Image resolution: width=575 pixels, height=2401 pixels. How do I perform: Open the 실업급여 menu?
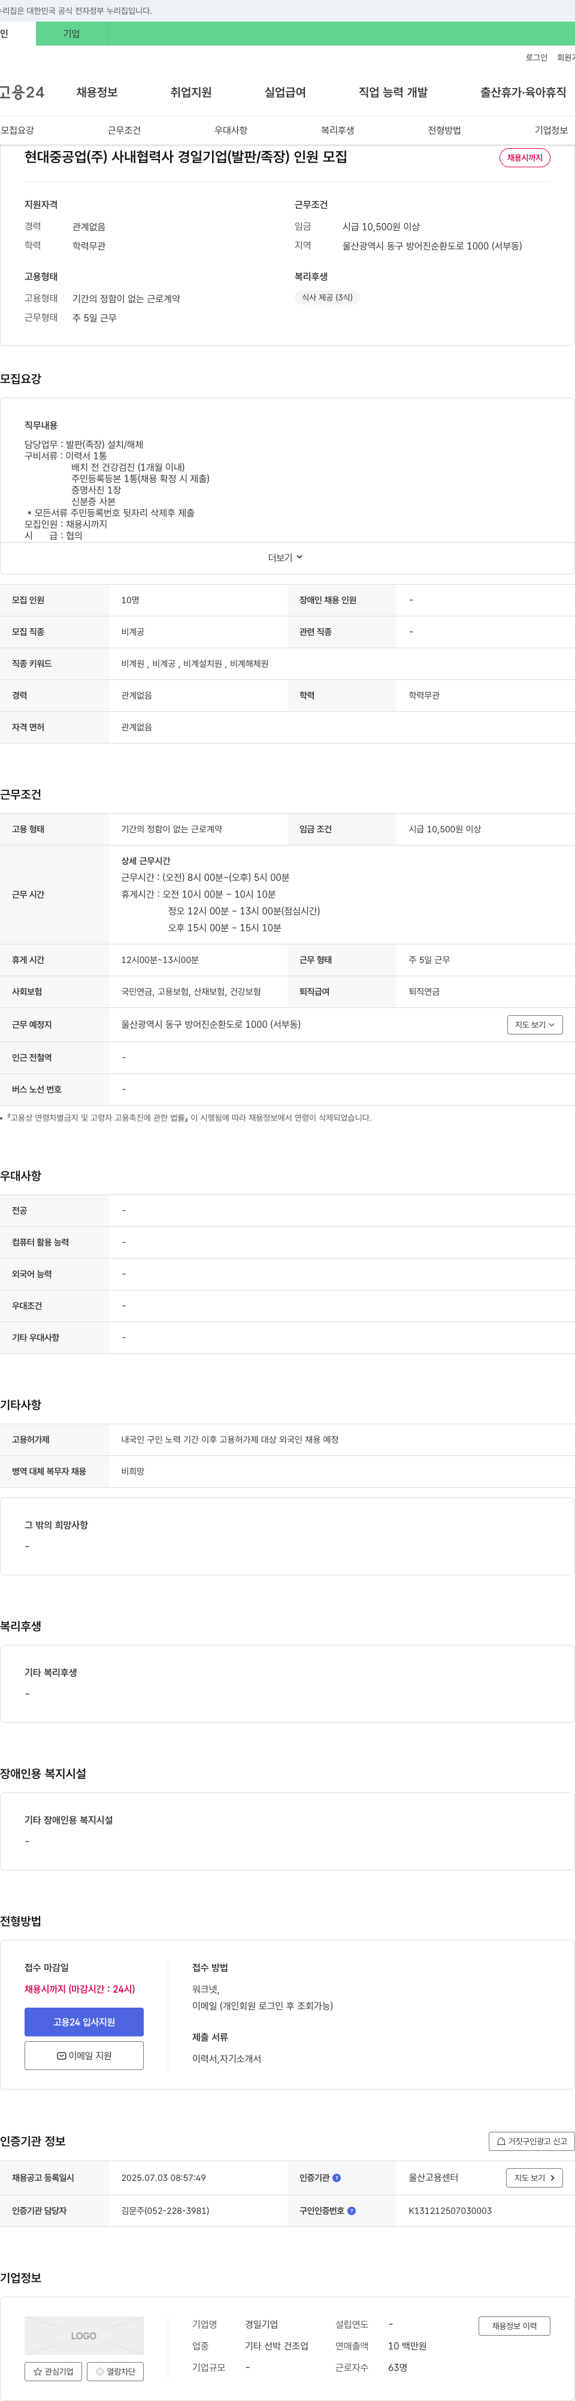[285, 92]
